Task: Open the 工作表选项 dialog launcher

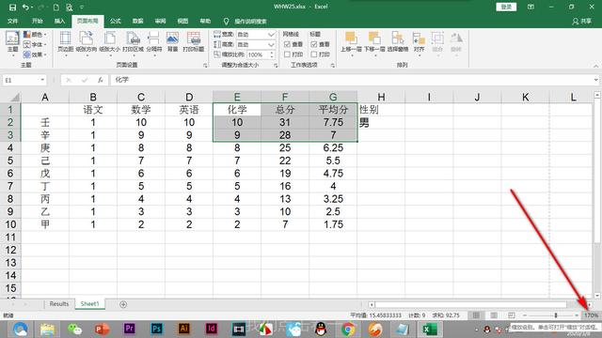Action: pos(332,66)
